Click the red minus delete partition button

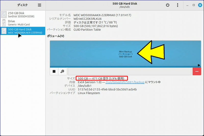197,72
